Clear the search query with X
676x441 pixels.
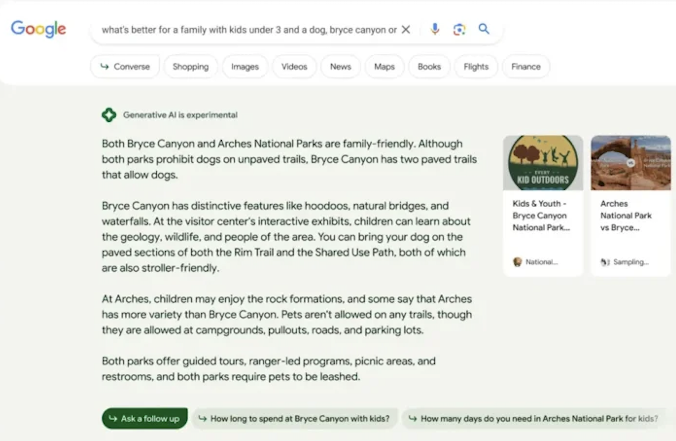406,29
